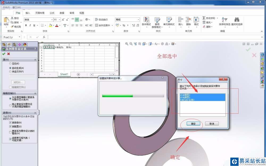Select the Auto-create (自动生成) radio button
Image resolution: width=266 pixels, height=166 pixels.
coord(10,68)
